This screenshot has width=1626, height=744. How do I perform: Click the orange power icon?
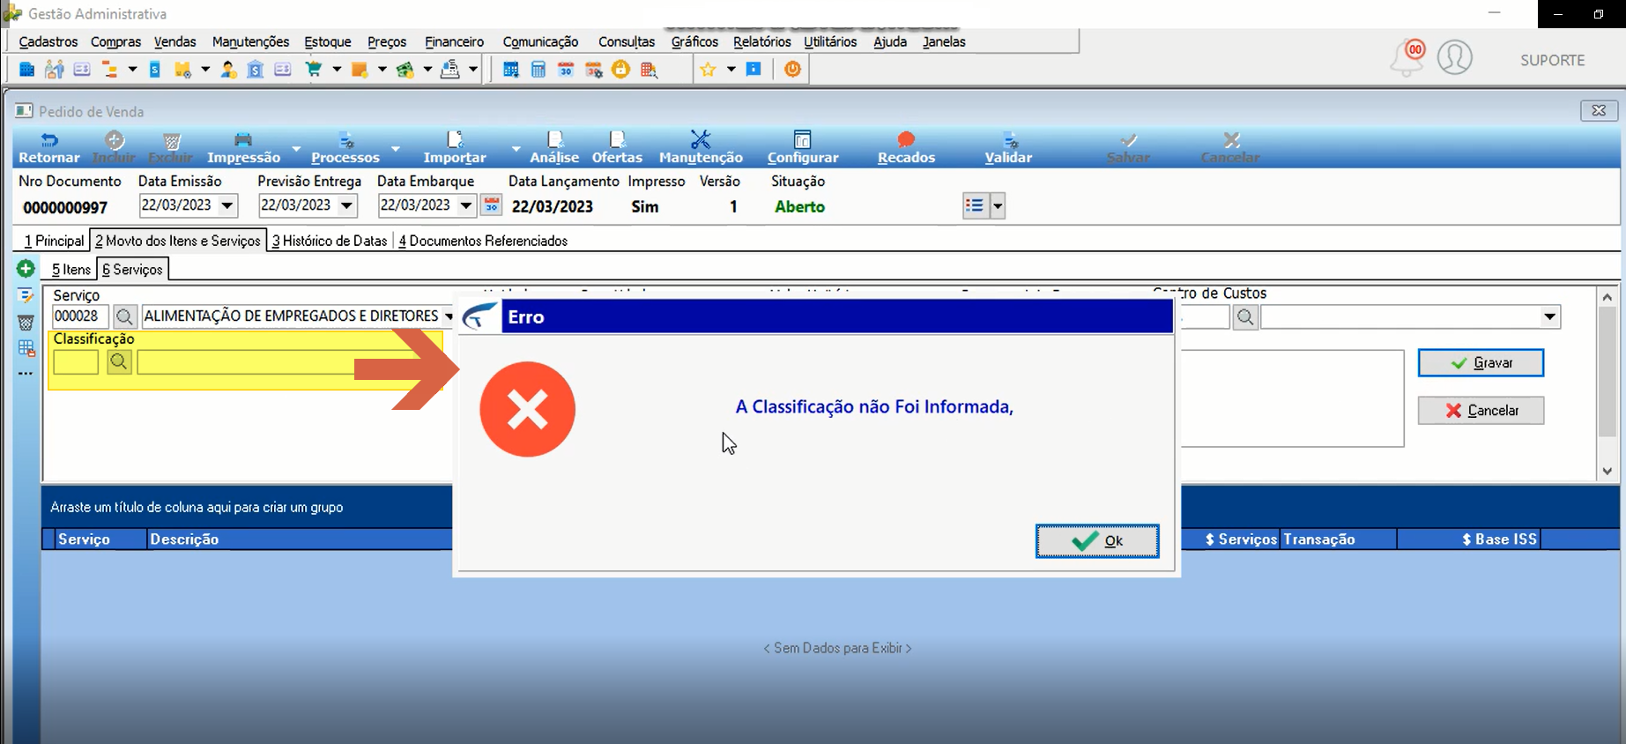[793, 69]
